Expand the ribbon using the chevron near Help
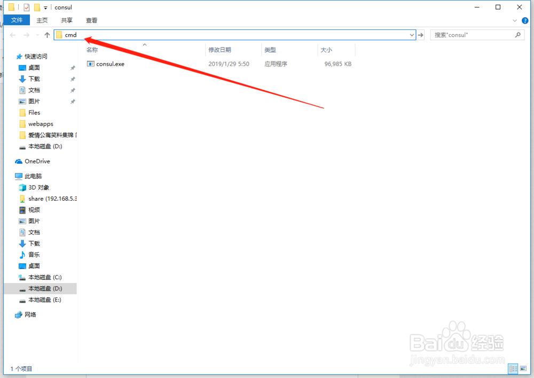Screen dimensions: 534x378 point(515,20)
